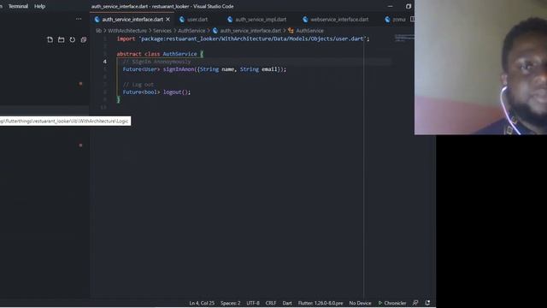Select device via No Device

(x=360, y=303)
